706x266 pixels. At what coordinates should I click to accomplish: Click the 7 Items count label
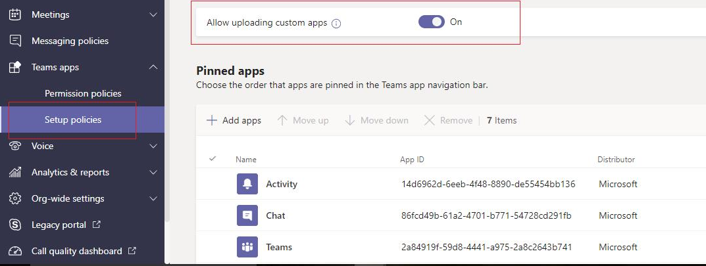pos(501,120)
